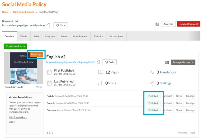The height and width of the screenshot is (139, 202).
Task: Share the French translation
Action: (x=179, y=103)
